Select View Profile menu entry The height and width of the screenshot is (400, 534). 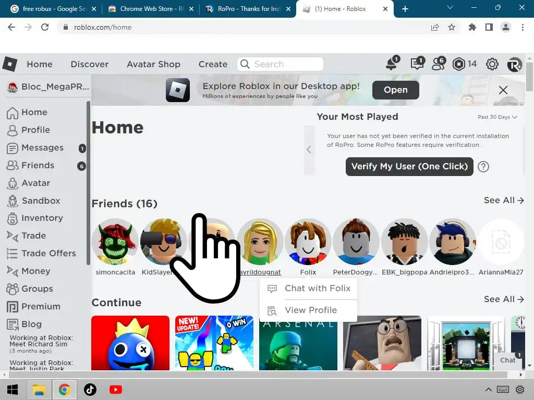tap(309, 310)
